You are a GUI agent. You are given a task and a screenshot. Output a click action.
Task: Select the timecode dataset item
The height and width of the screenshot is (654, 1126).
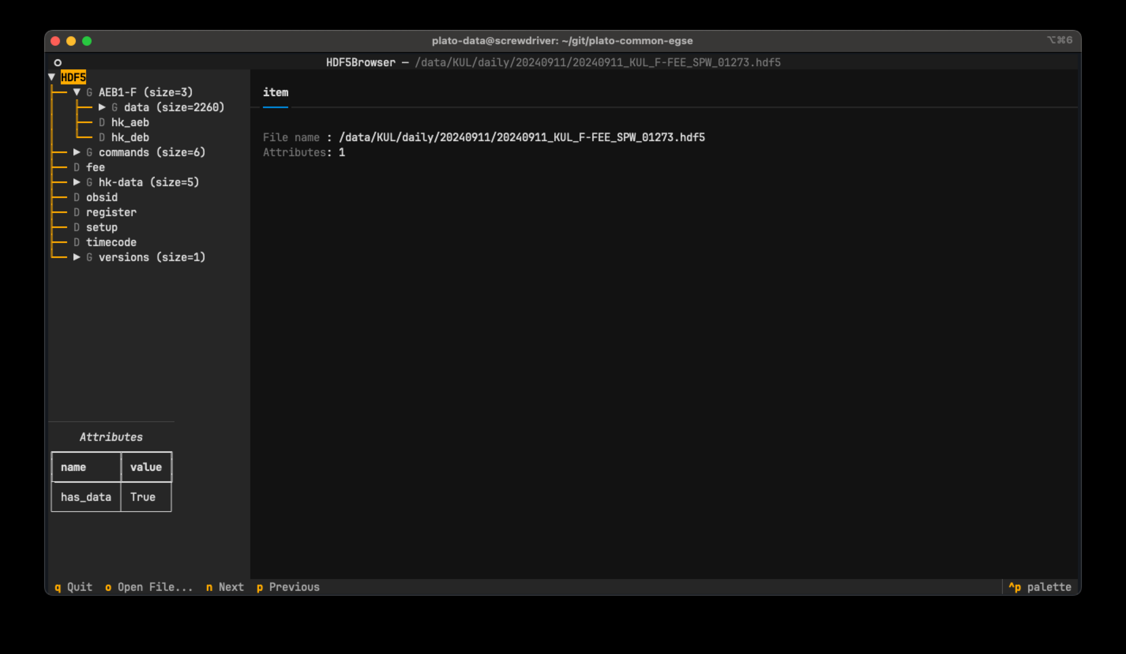pos(111,242)
